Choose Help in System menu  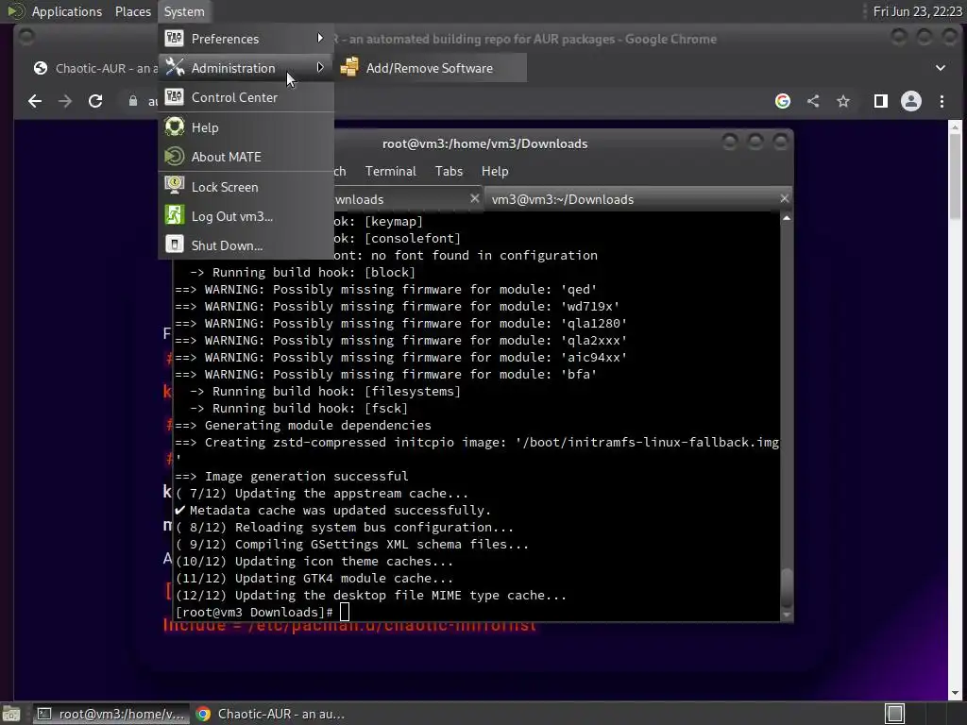coord(246,127)
